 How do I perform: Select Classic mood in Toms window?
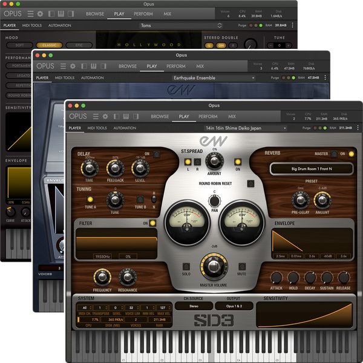coord(50,45)
